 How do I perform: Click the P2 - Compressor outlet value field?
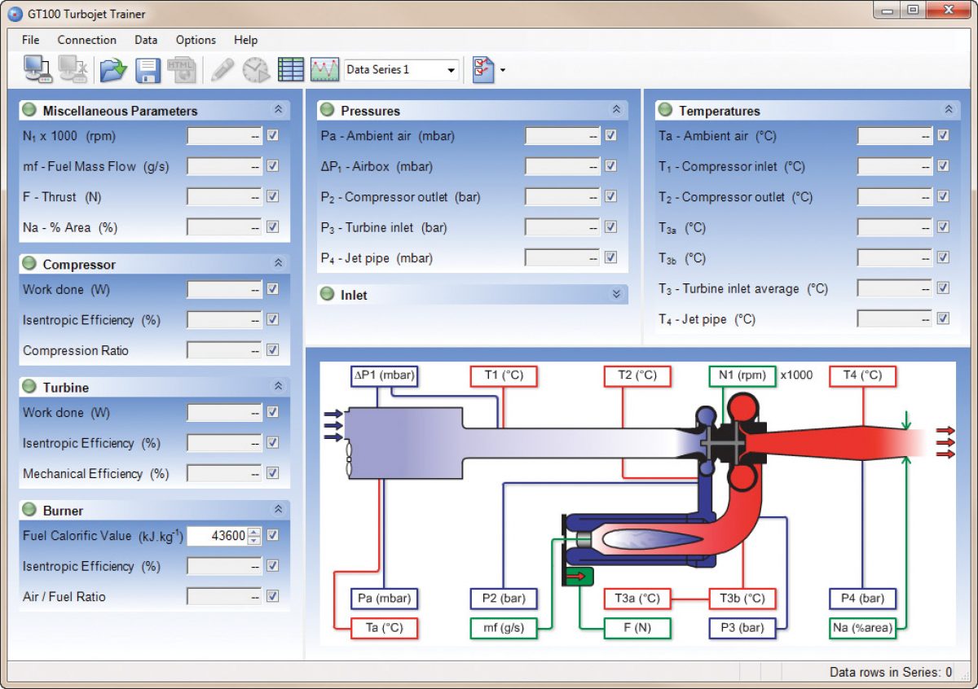point(562,197)
